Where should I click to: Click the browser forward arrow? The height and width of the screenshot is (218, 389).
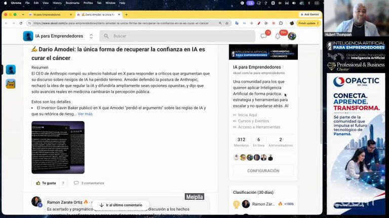tap(13, 23)
